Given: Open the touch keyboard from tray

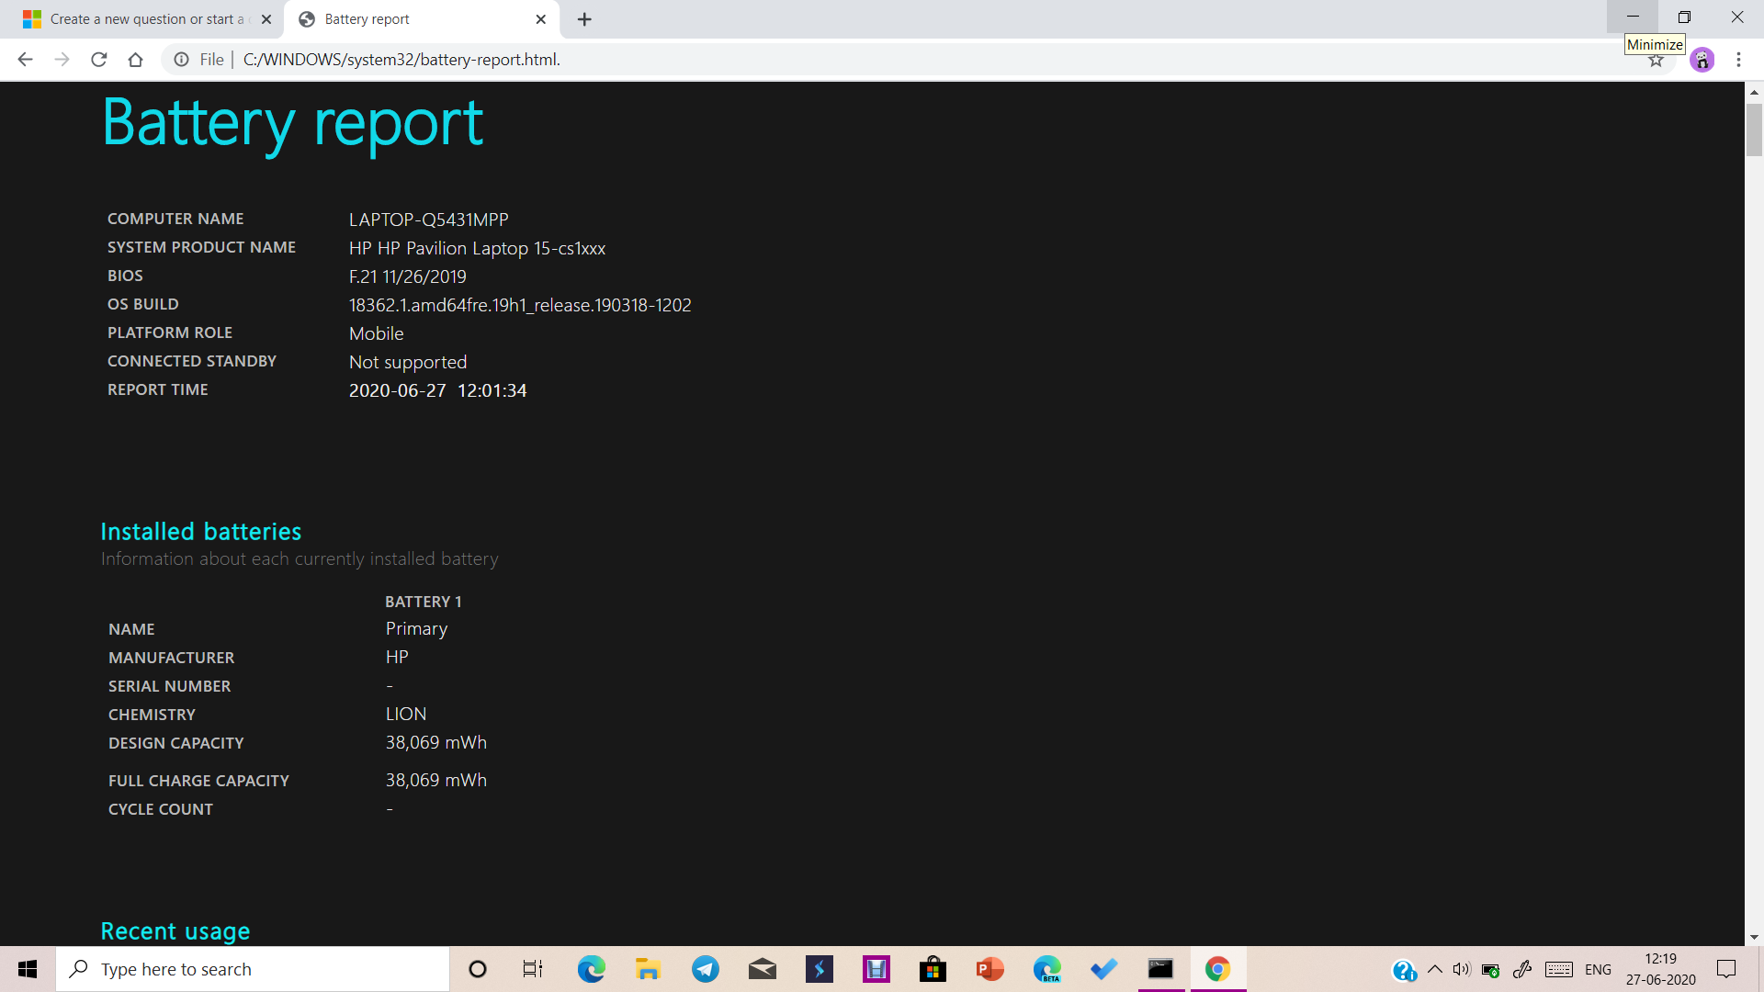Looking at the screenshot, I should [1559, 969].
